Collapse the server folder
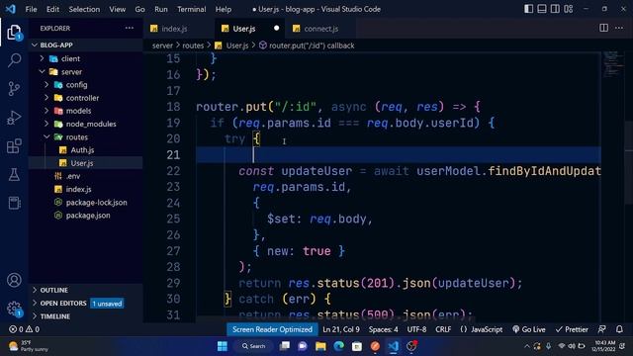Viewport: 633px width, 356px height. (x=71, y=72)
